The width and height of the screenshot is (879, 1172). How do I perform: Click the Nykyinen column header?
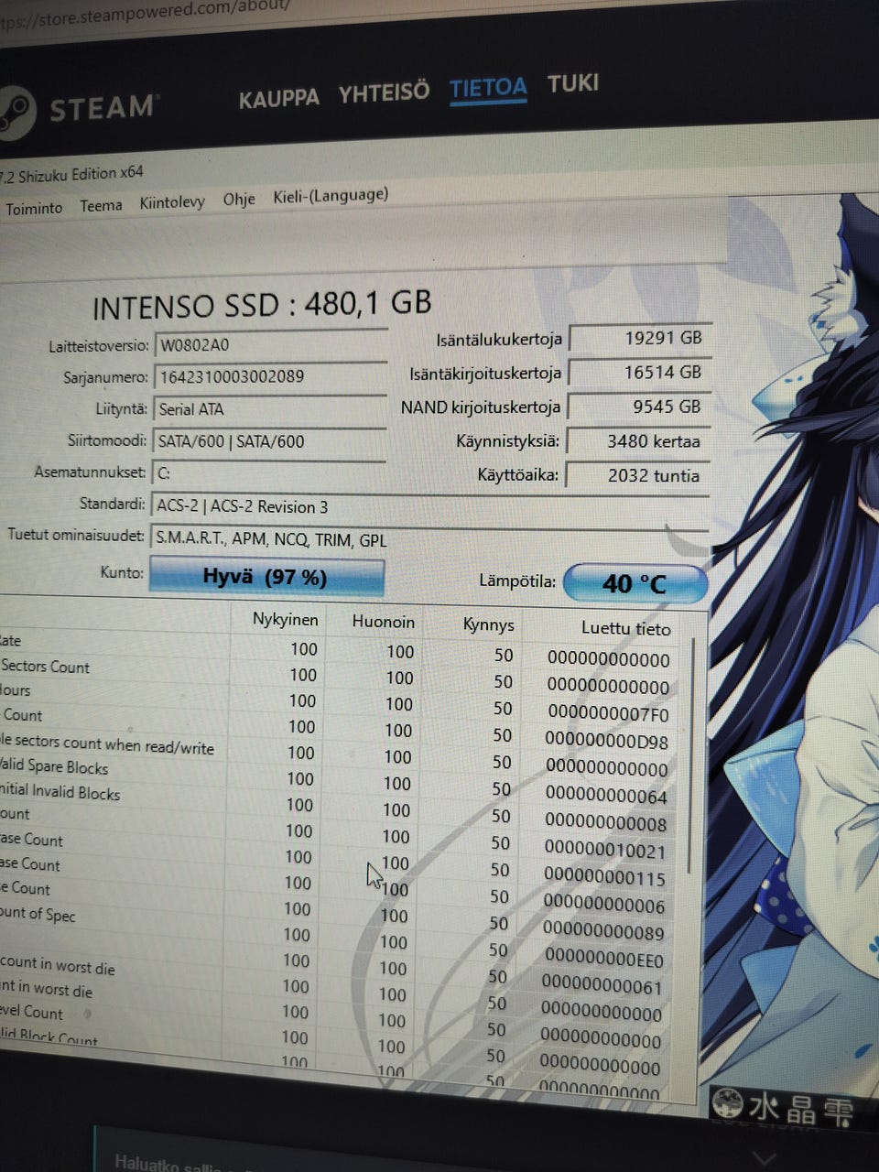tap(285, 620)
